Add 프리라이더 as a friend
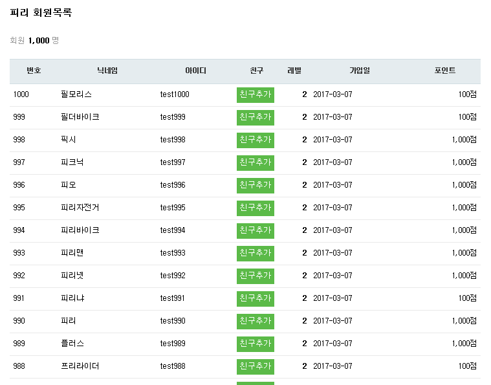 click(x=255, y=366)
